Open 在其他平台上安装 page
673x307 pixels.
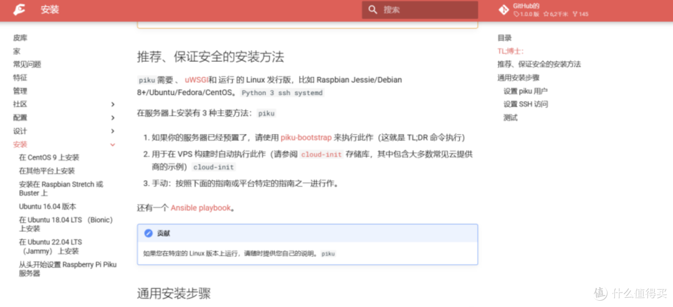pos(47,171)
